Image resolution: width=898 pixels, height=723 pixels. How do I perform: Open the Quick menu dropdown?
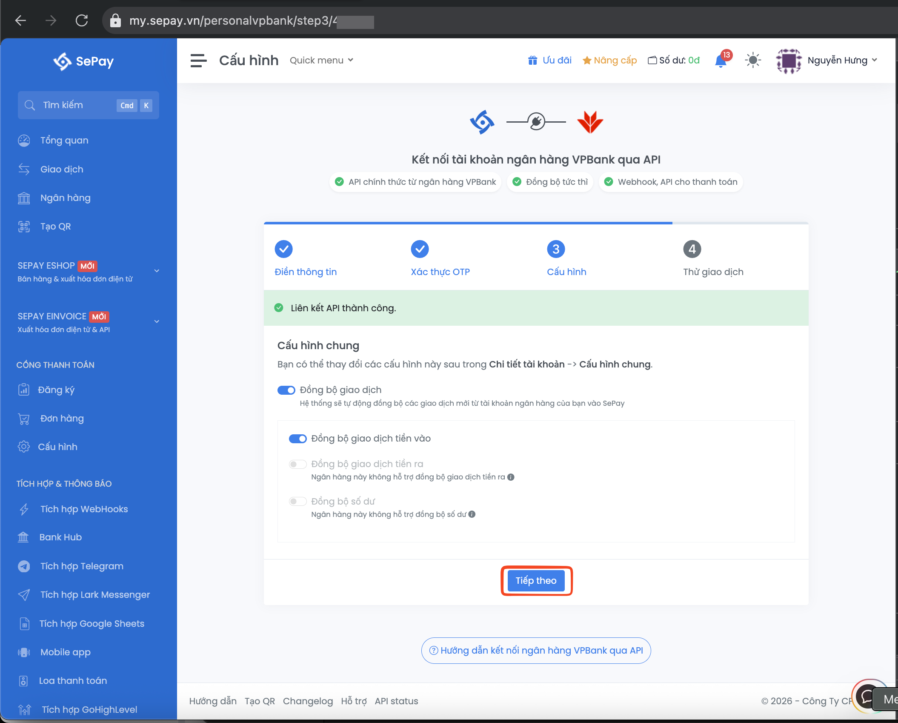(321, 60)
